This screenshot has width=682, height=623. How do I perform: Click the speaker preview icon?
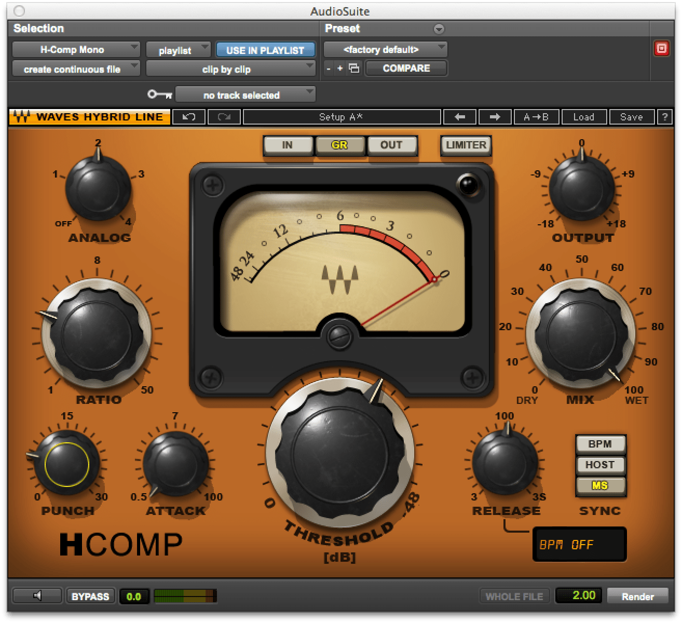[x=37, y=596]
